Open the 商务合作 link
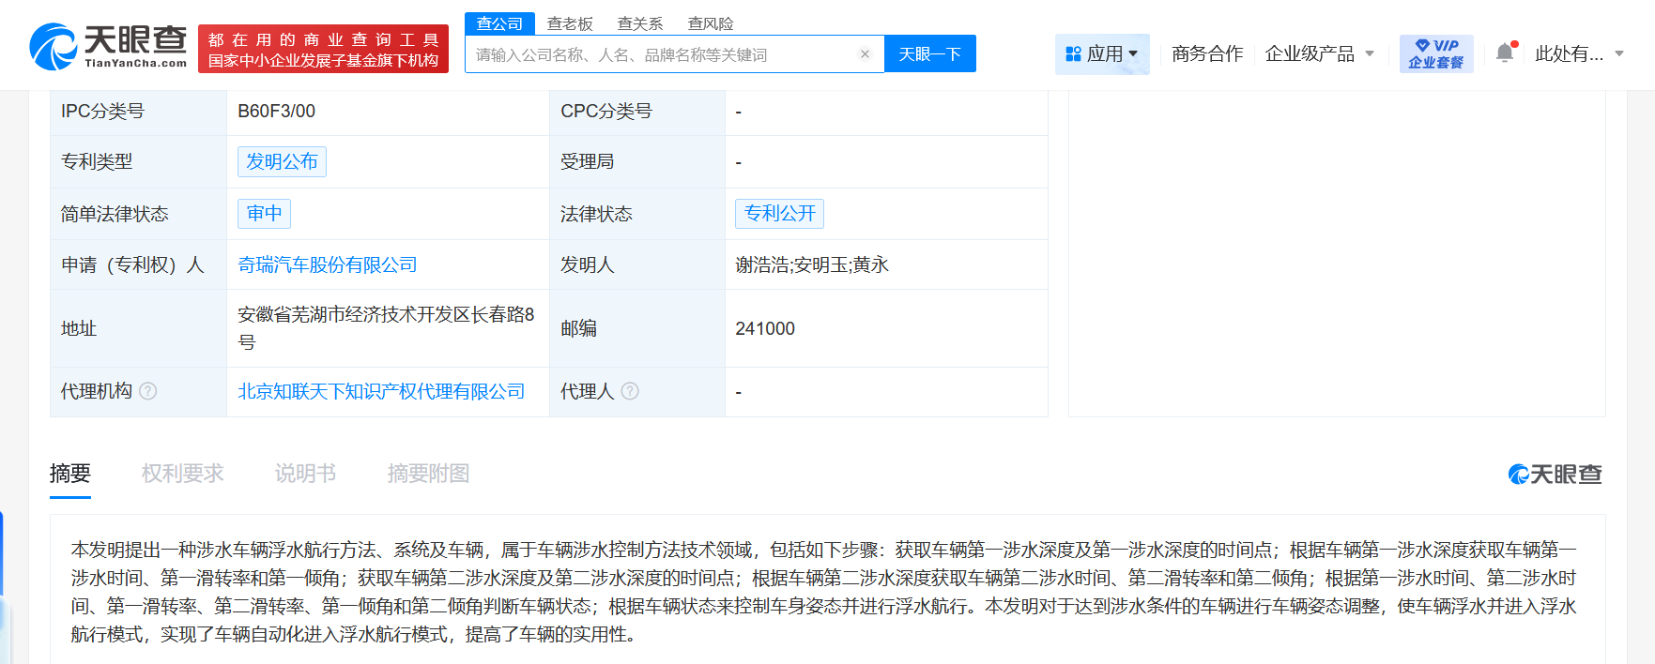The image size is (1655, 664). click(x=1207, y=54)
